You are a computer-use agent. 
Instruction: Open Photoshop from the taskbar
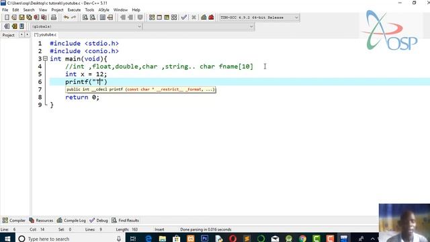pyautogui.click(x=204, y=239)
